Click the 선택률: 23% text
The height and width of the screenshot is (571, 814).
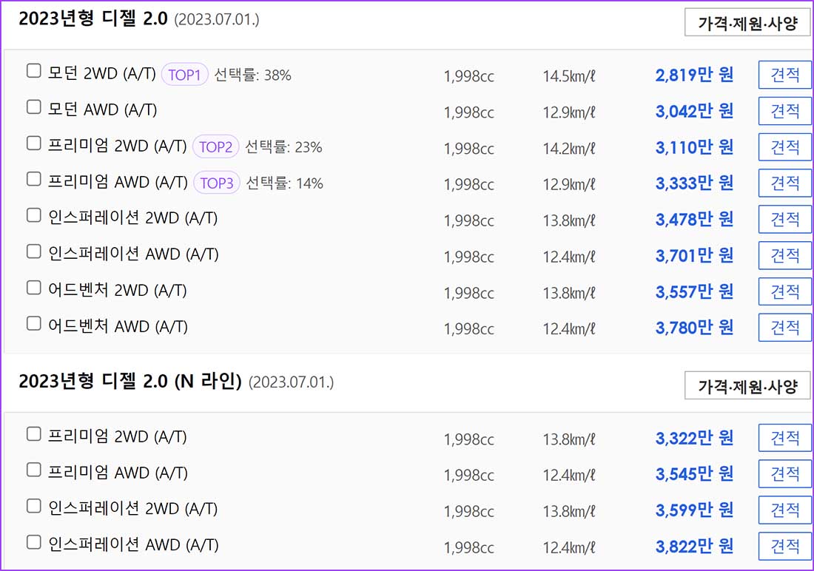[283, 147]
